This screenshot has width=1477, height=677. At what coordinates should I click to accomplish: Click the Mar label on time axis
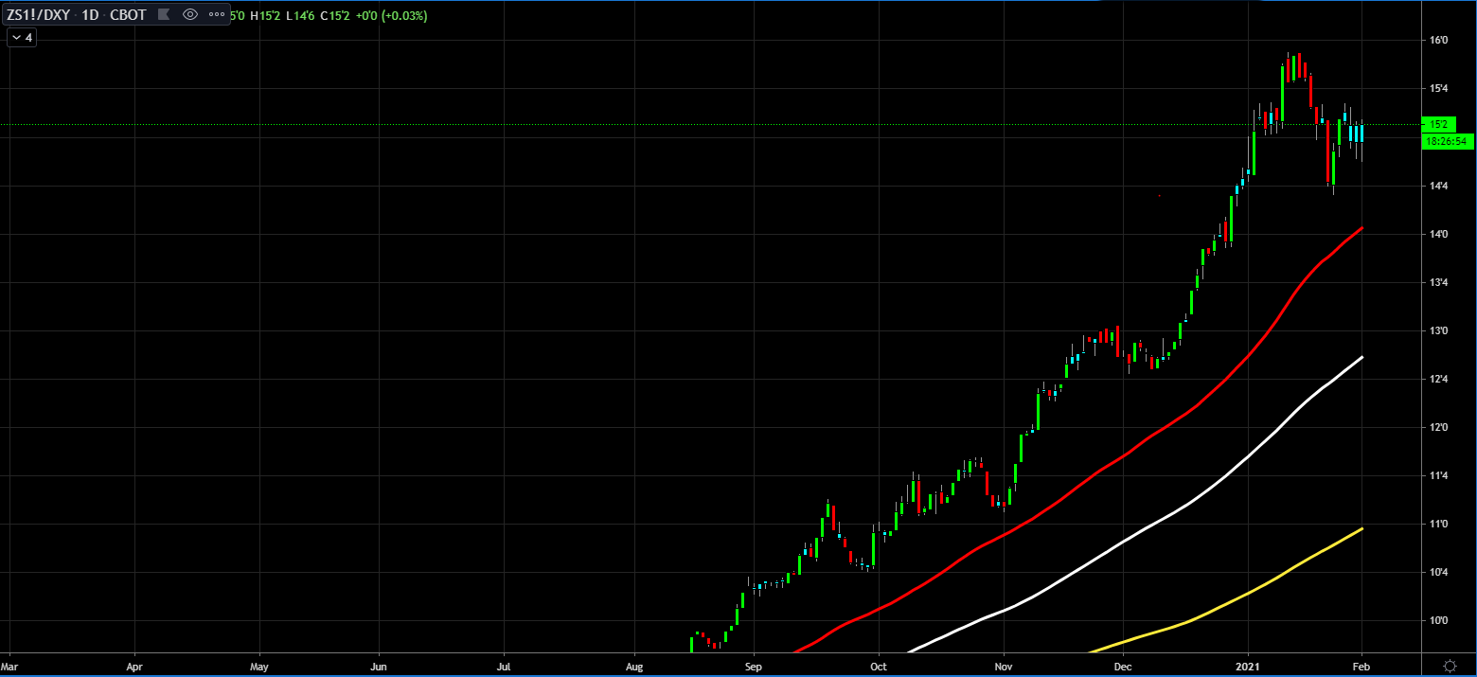coord(11,666)
